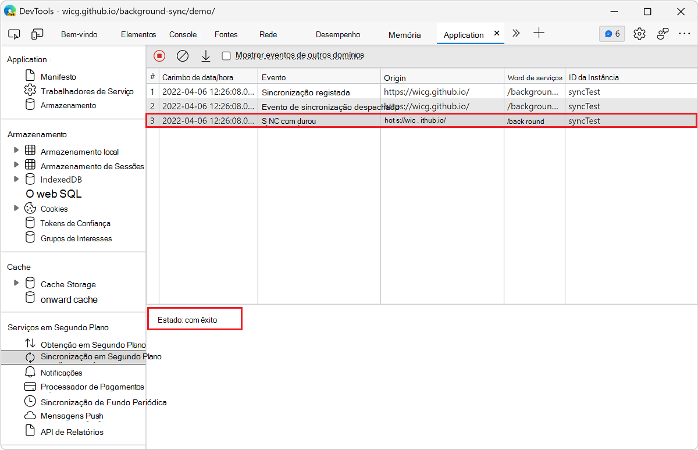Image resolution: width=698 pixels, height=450 pixels.
Task: Open Notificações in the sidebar
Action: [61, 373]
